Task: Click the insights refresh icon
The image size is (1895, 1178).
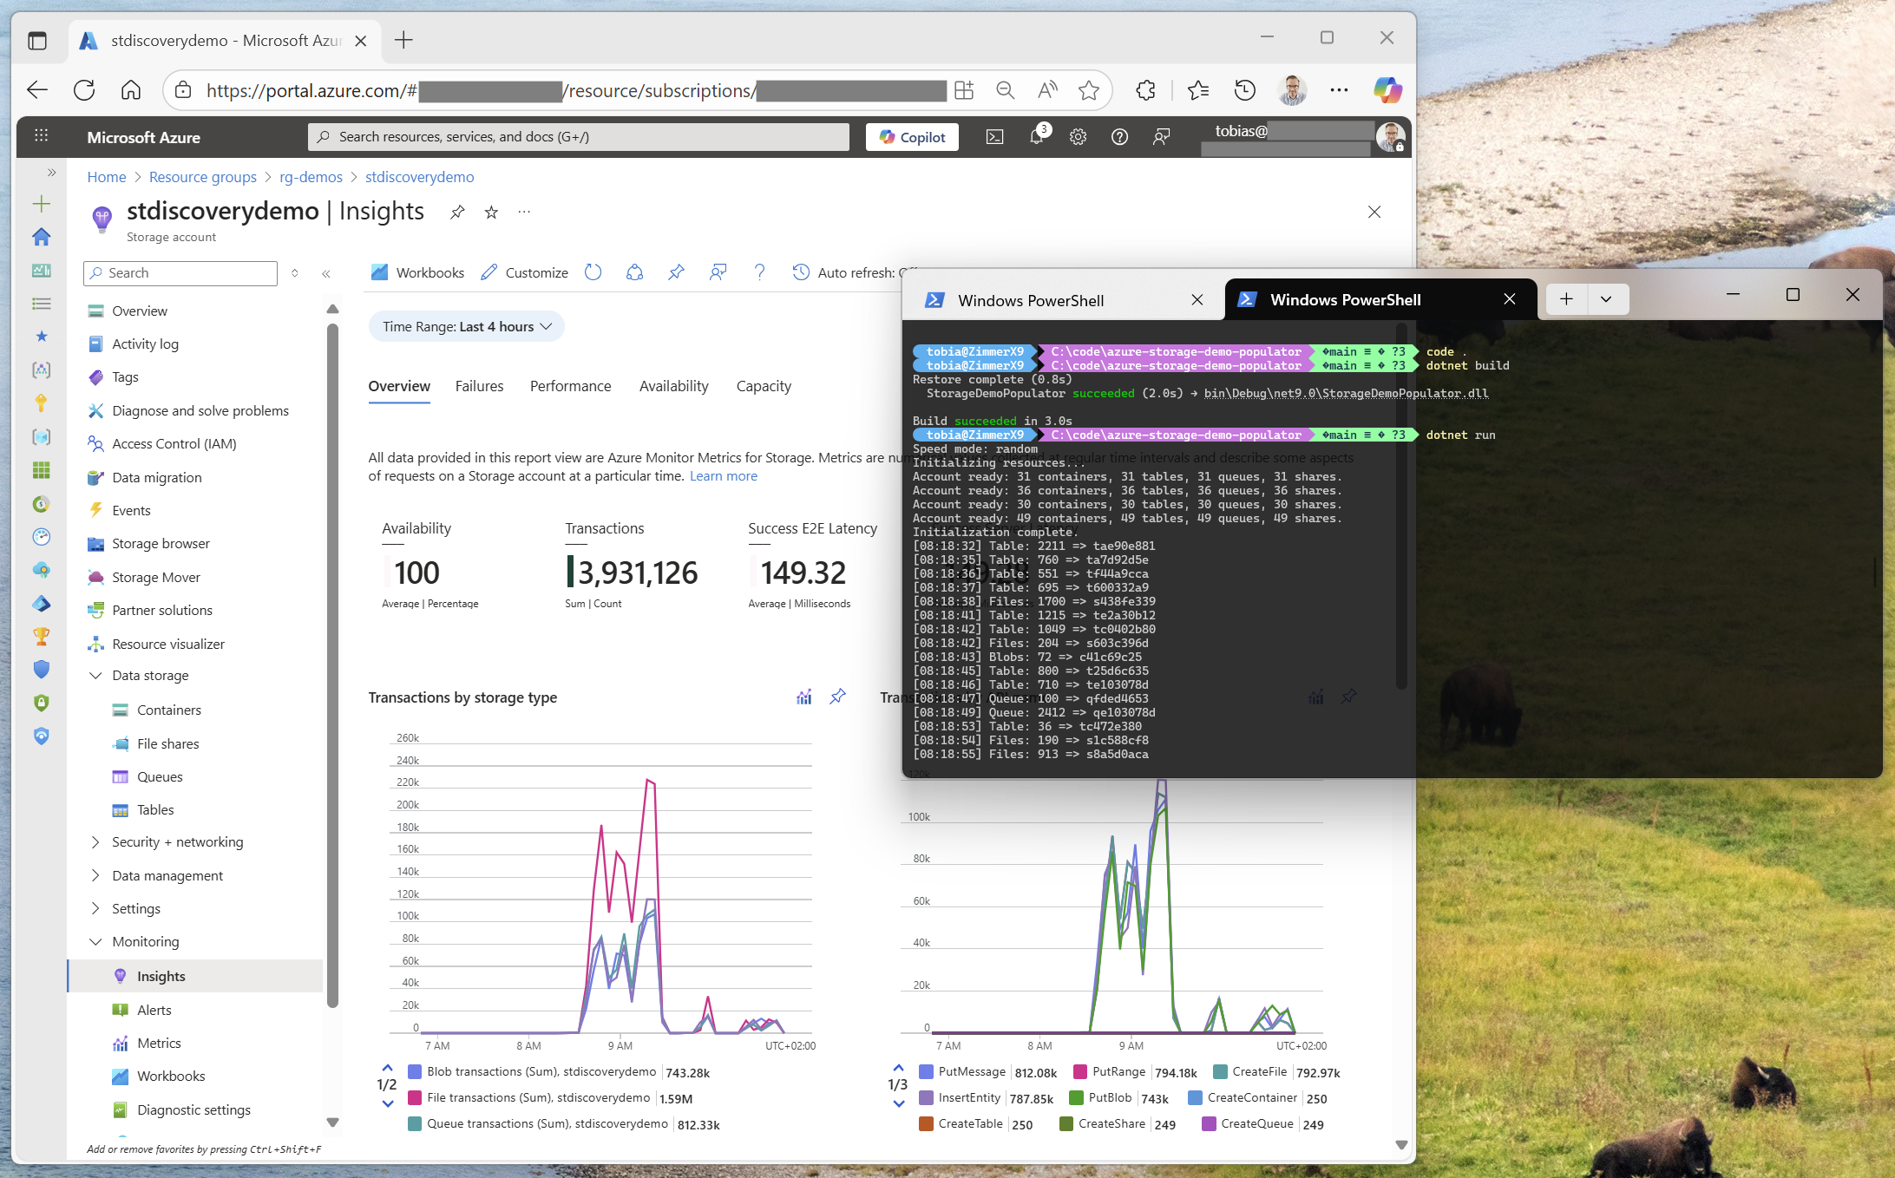Action: click(x=593, y=272)
